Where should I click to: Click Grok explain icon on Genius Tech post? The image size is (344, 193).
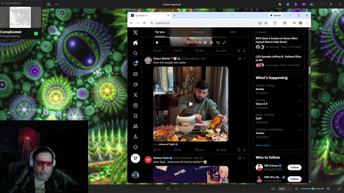click(x=239, y=158)
